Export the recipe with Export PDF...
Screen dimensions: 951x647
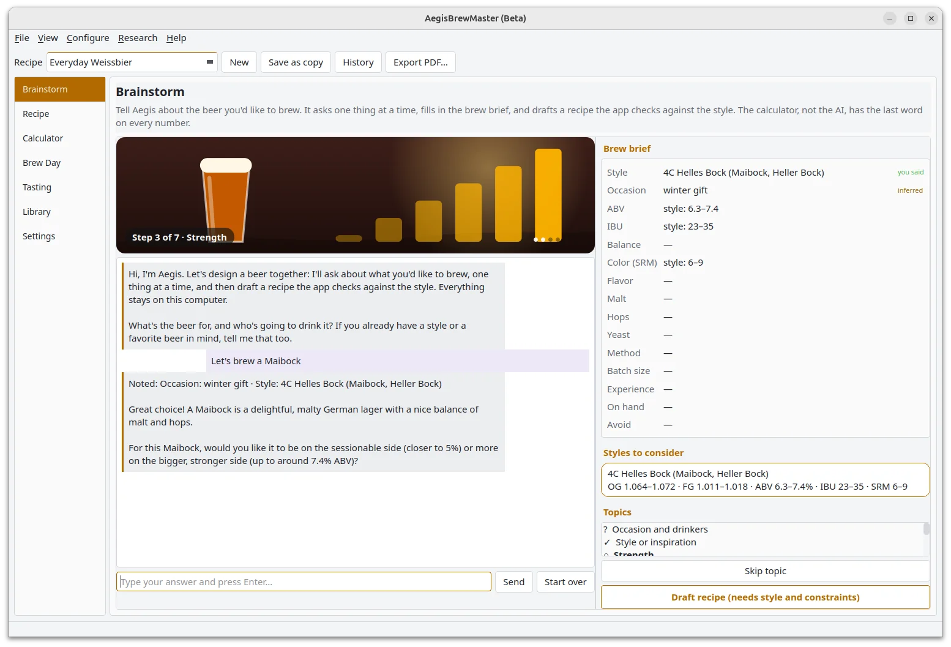(x=420, y=62)
